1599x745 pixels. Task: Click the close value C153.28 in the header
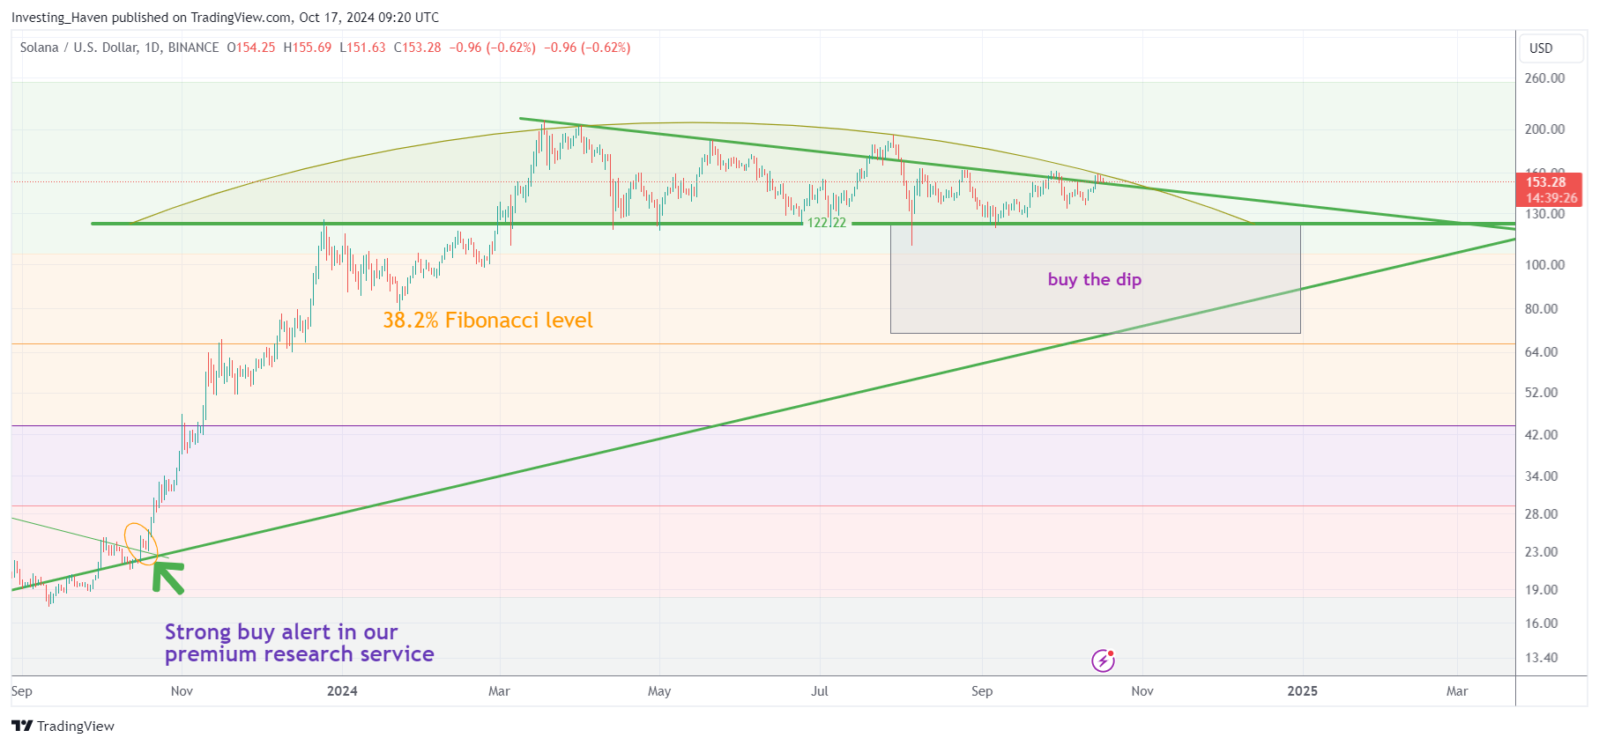click(x=418, y=48)
